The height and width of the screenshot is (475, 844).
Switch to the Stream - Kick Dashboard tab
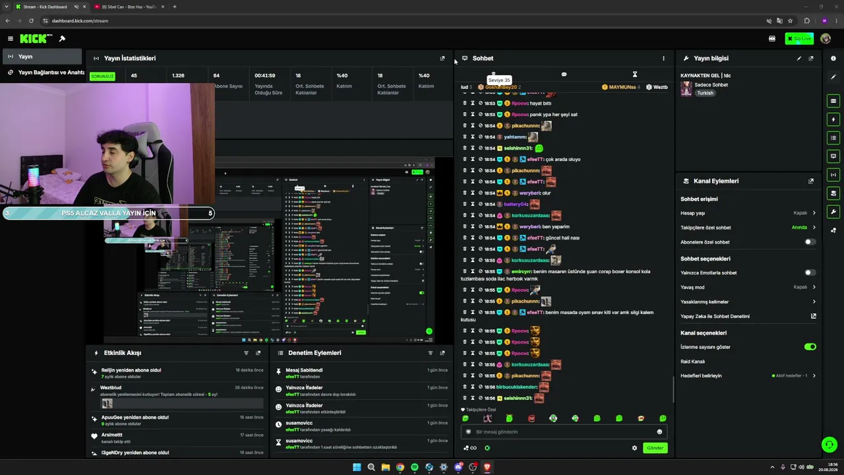point(45,7)
